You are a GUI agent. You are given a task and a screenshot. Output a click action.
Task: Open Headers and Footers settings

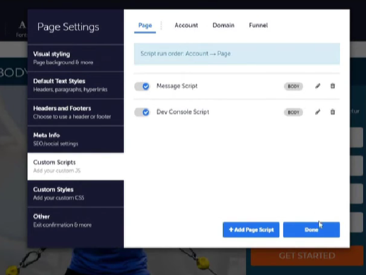76,112
